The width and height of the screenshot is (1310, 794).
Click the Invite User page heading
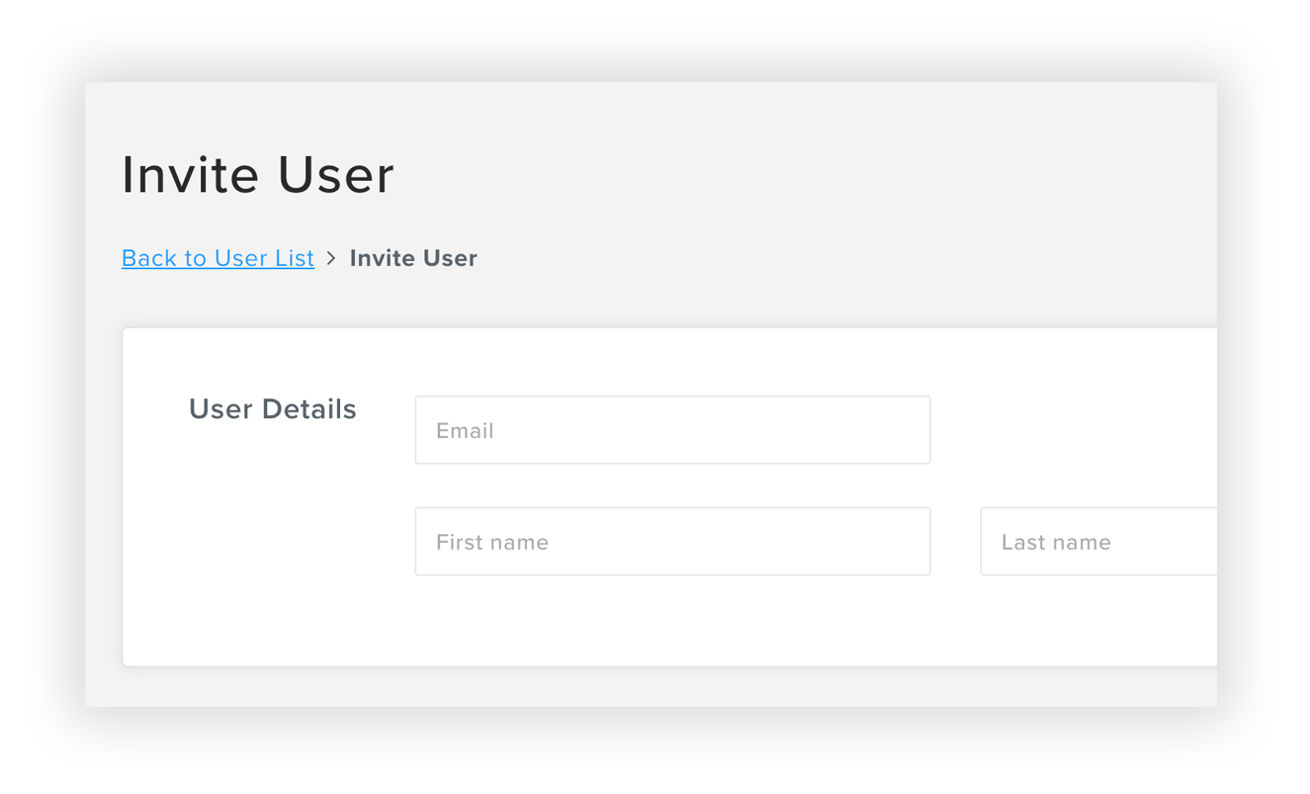(x=257, y=175)
